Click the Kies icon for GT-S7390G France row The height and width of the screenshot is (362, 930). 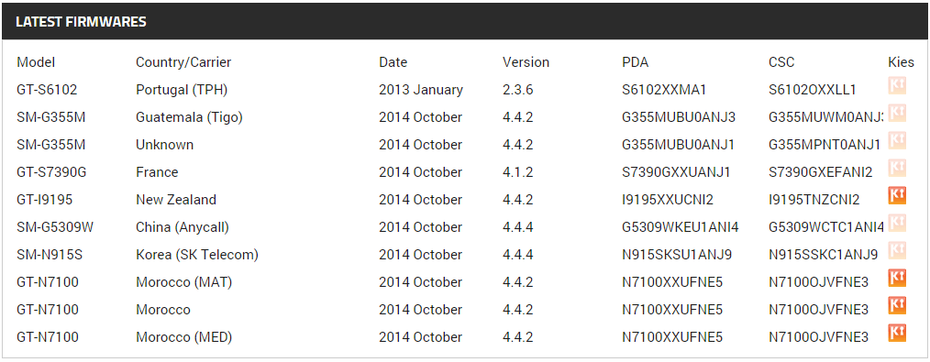click(897, 169)
